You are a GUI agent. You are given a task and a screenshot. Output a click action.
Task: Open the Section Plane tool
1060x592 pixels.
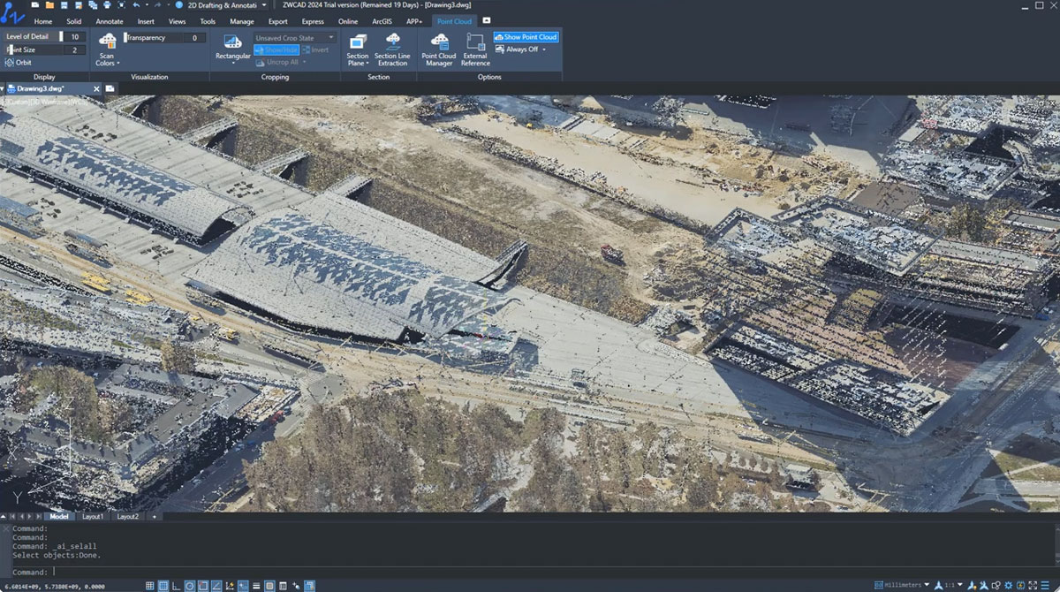[358, 49]
